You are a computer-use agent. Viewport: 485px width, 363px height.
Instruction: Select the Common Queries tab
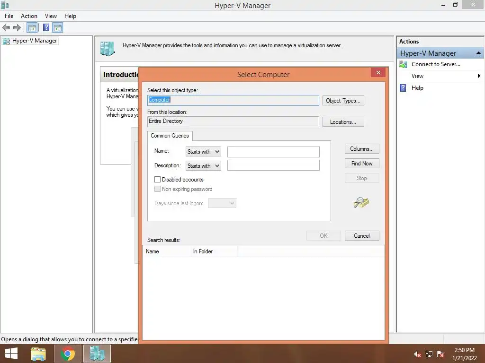coord(170,136)
